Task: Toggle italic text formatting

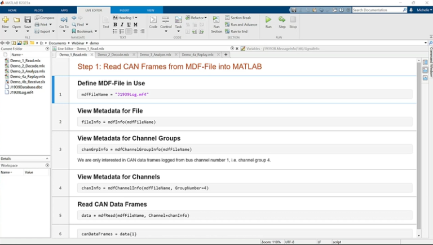Action: (x=122, y=25)
